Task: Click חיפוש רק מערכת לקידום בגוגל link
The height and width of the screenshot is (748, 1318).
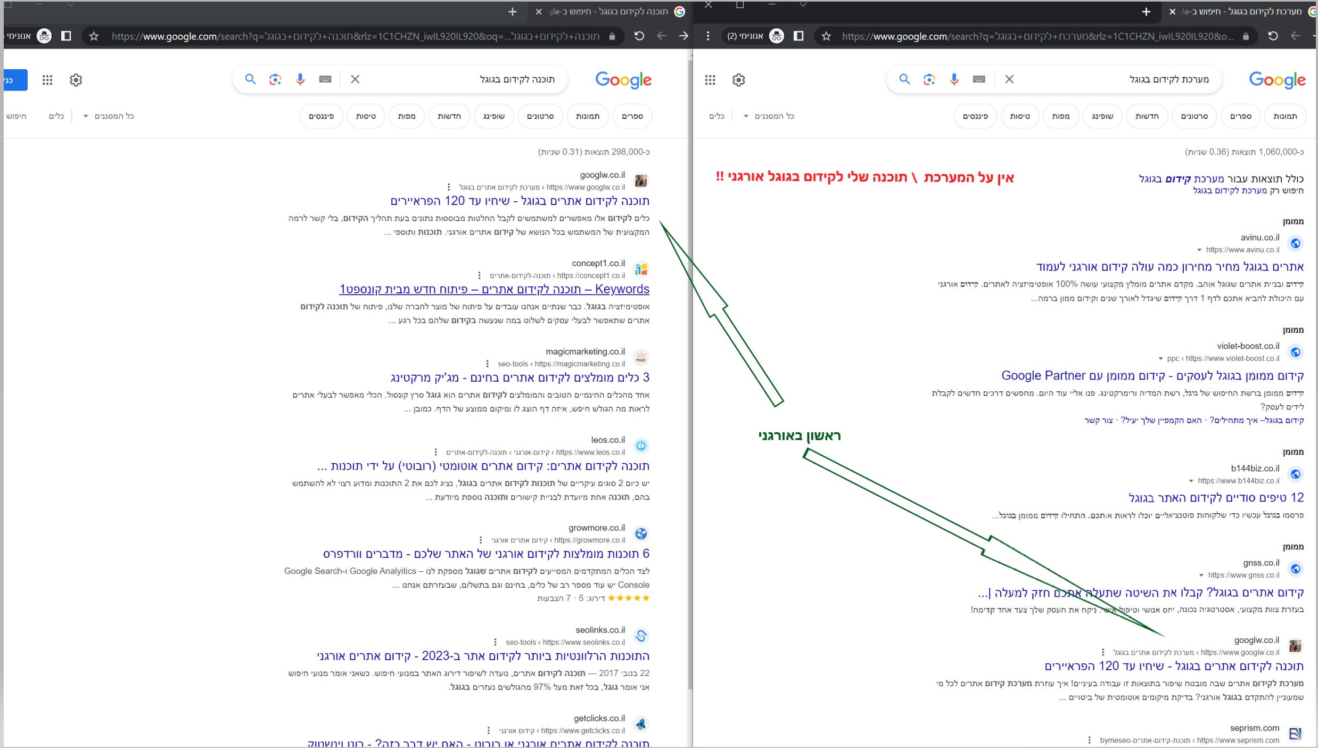Action: [x=1248, y=191]
